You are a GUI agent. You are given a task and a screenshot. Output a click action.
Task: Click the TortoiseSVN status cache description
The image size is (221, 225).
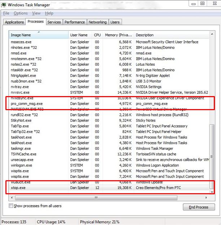tap(156, 154)
